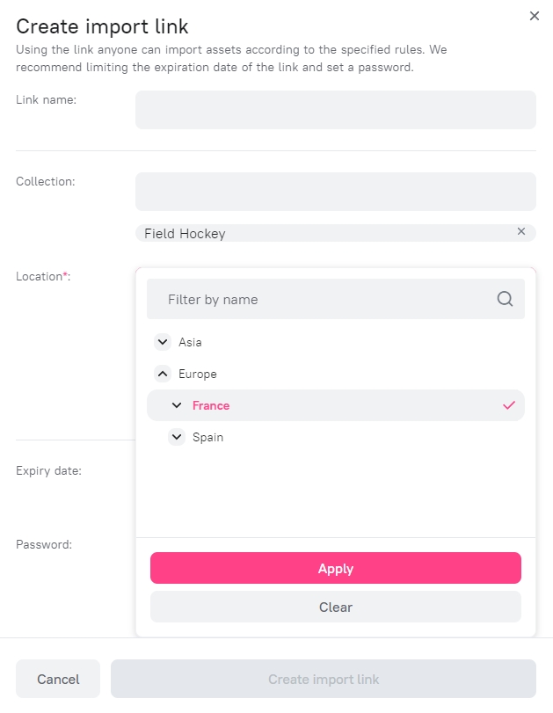
Task: Focus the Link name input field
Action: [336, 110]
